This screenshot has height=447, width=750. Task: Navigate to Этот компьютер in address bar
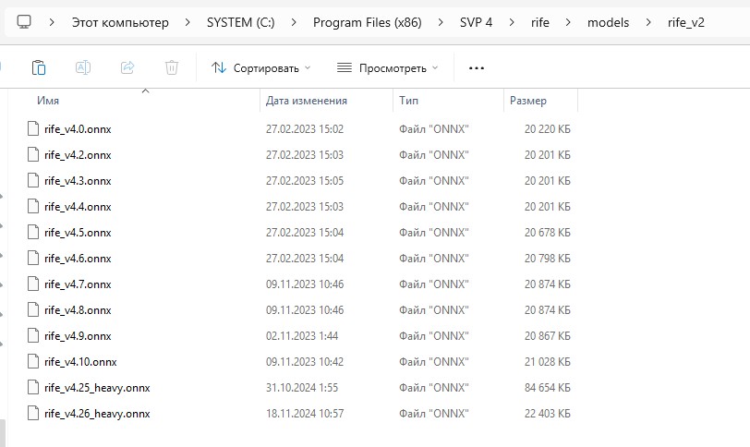point(120,22)
